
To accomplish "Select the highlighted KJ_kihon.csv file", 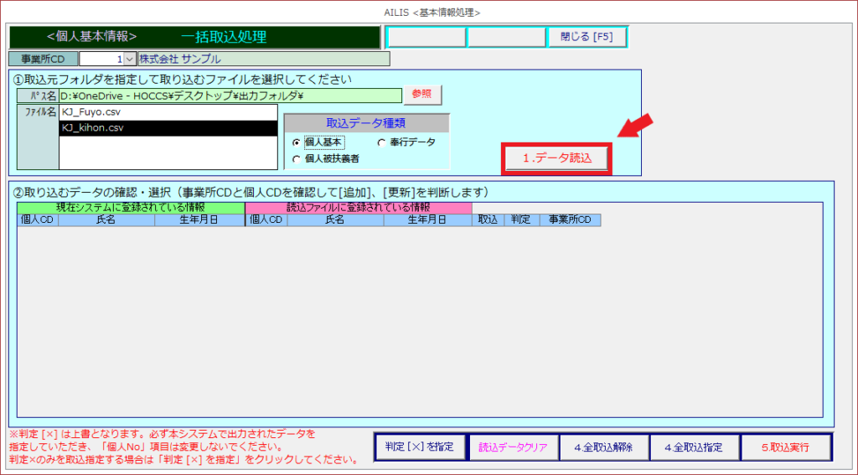I will pyautogui.click(x=168, y=128).
